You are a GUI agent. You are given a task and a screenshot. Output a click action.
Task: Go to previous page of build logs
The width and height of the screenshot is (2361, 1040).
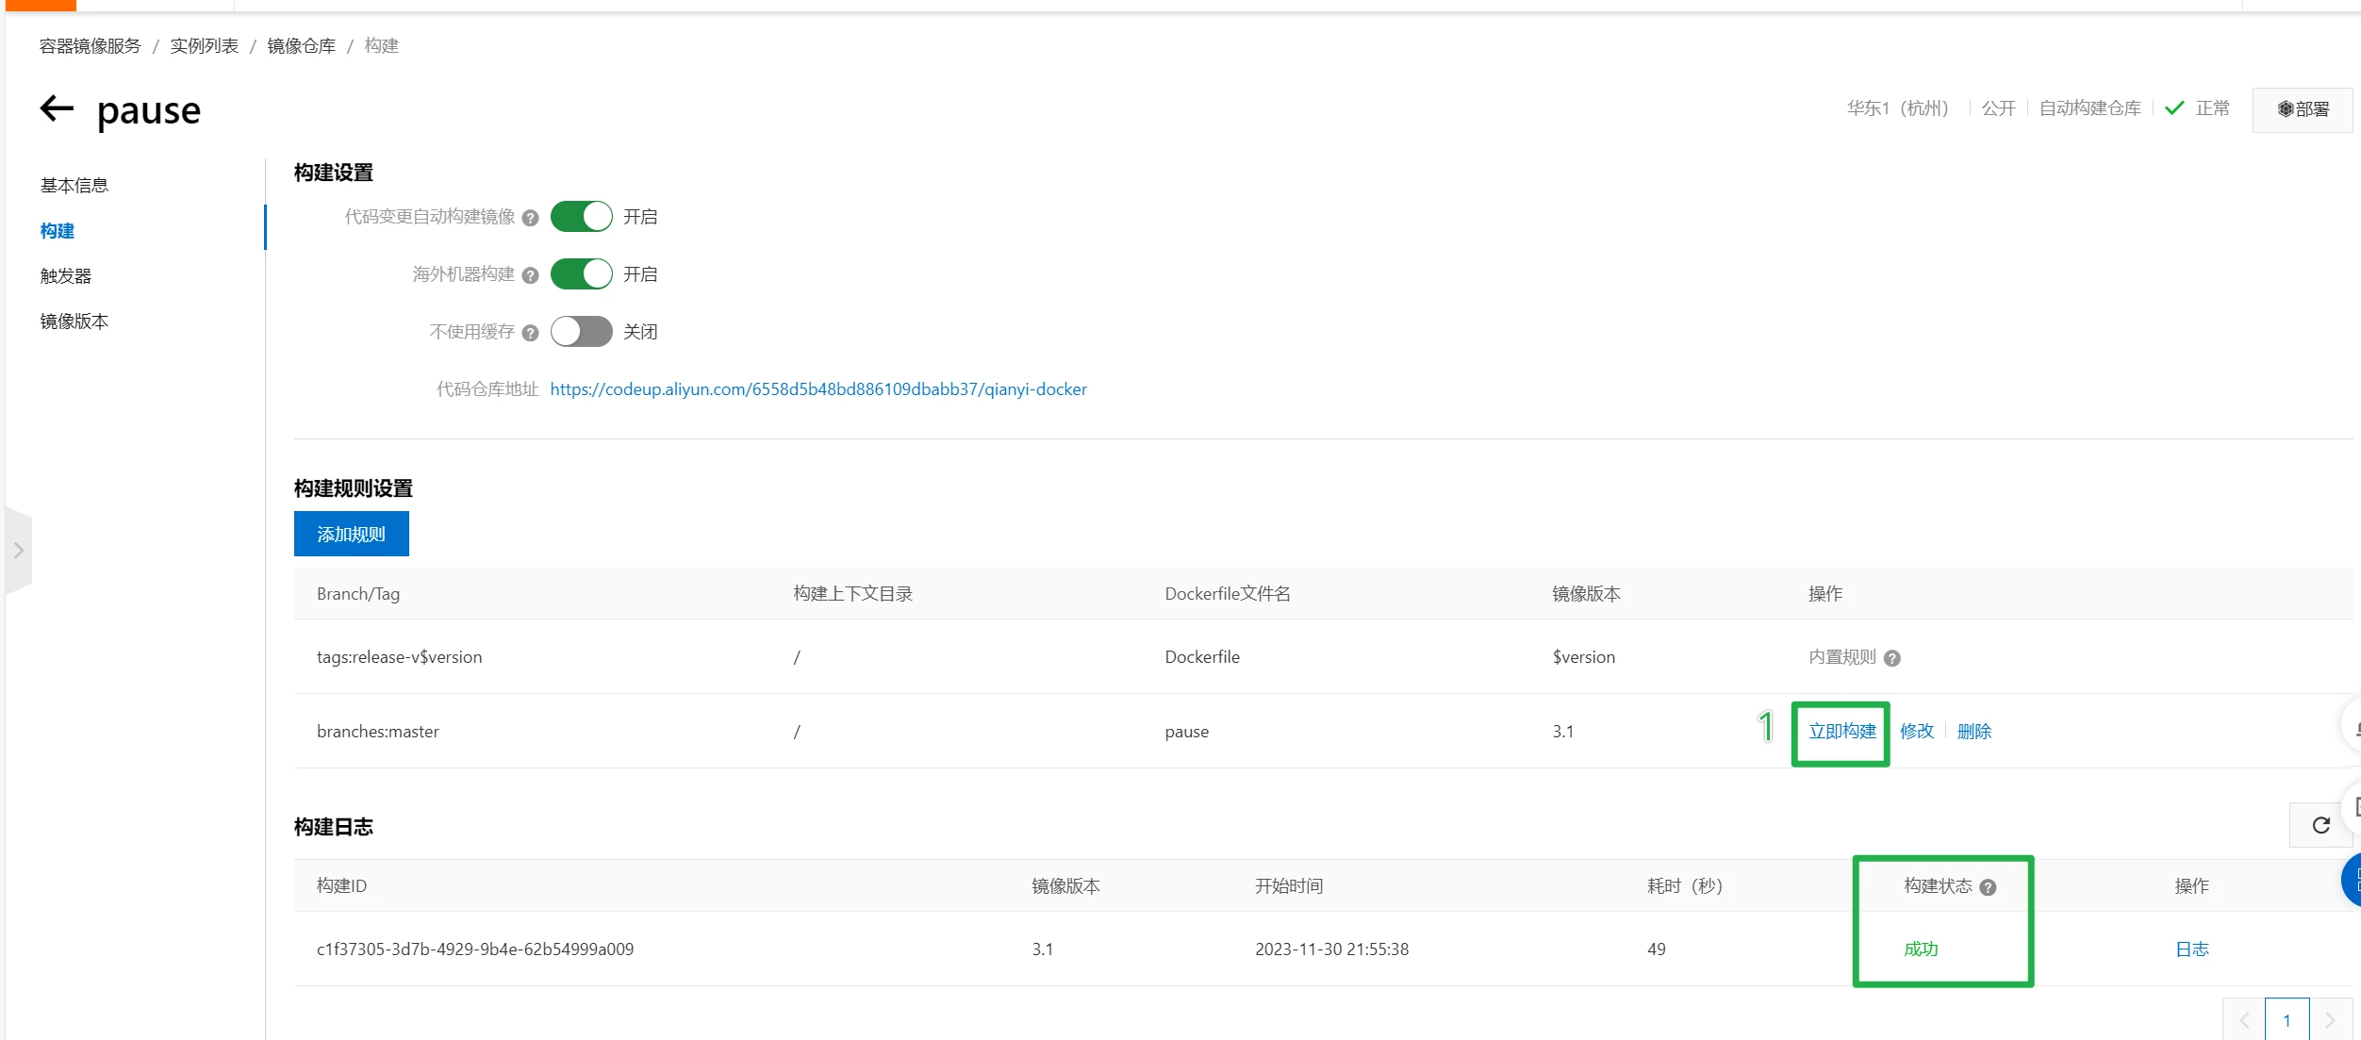click(x=2244, y=1020)
